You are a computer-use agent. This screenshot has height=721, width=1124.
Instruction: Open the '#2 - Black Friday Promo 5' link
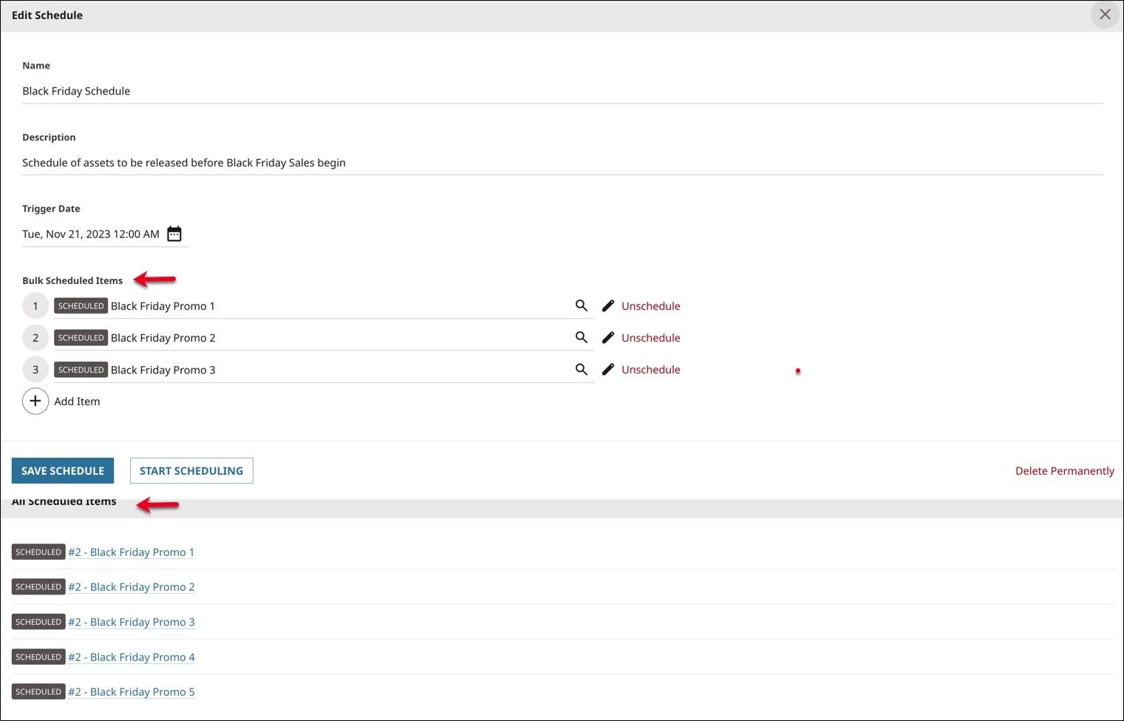click(x=131, y=692)
